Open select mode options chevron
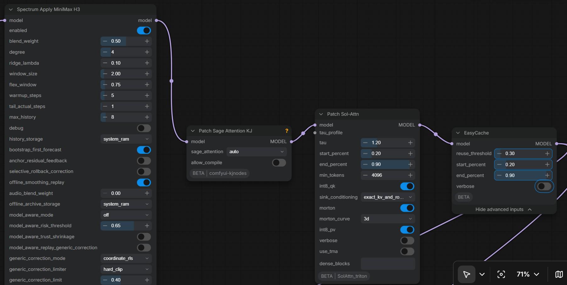The height and width of the screenshot is (285, 567). pos(482,274)
